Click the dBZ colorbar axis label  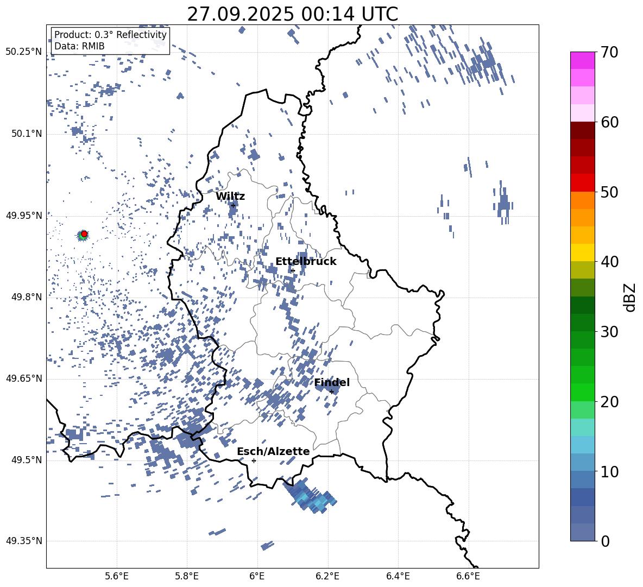click(x=630, y=297)
